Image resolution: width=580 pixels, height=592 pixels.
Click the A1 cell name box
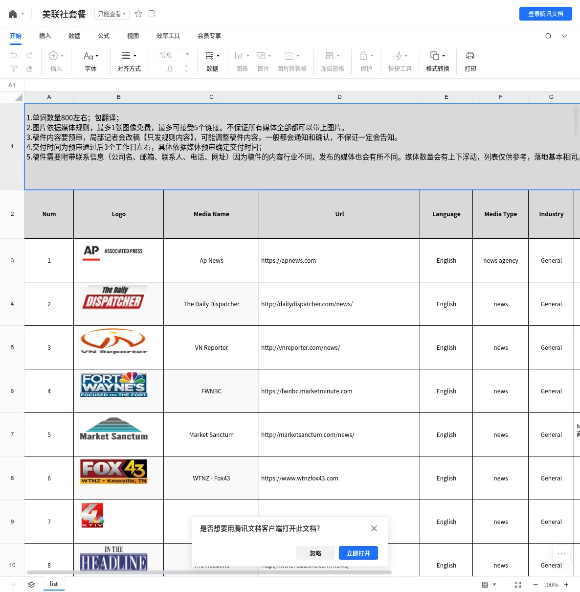(x=12, y=85)
